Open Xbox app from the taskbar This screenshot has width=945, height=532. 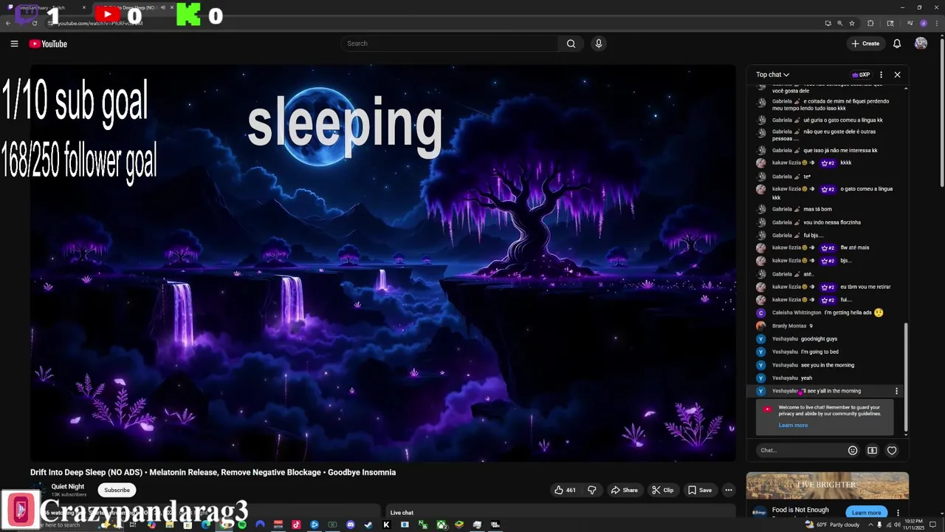click(441, 525)
